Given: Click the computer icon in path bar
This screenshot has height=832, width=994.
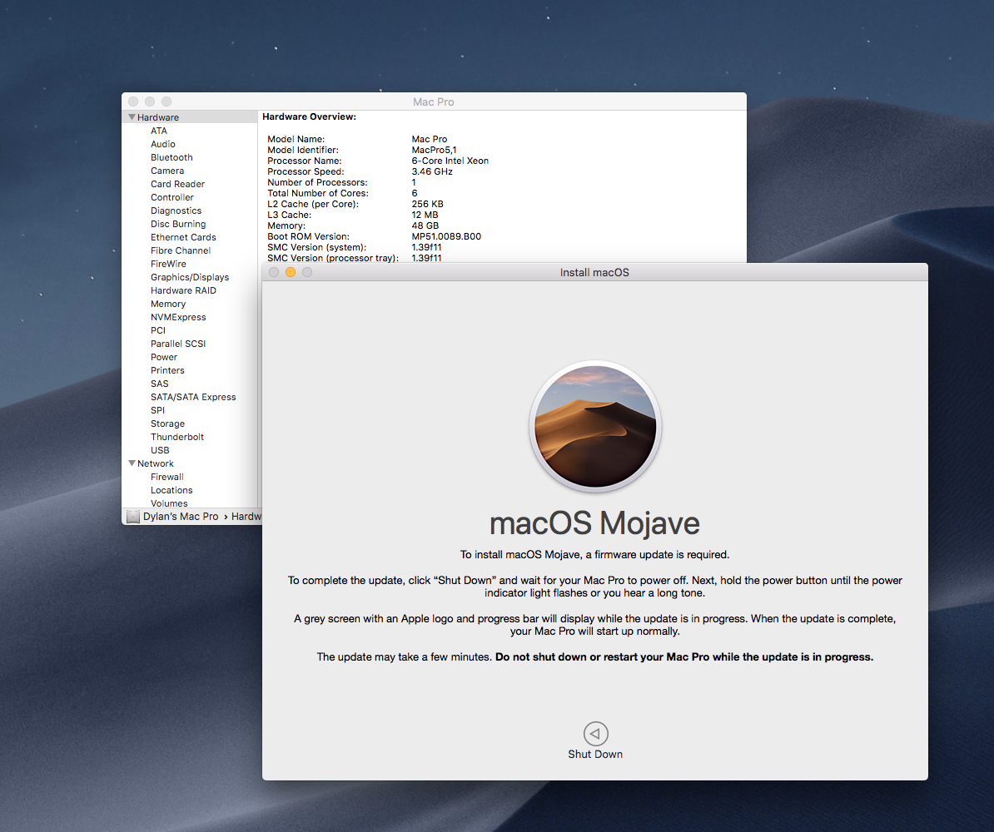Looking at the screenshot, I should (x=133, y=517).
